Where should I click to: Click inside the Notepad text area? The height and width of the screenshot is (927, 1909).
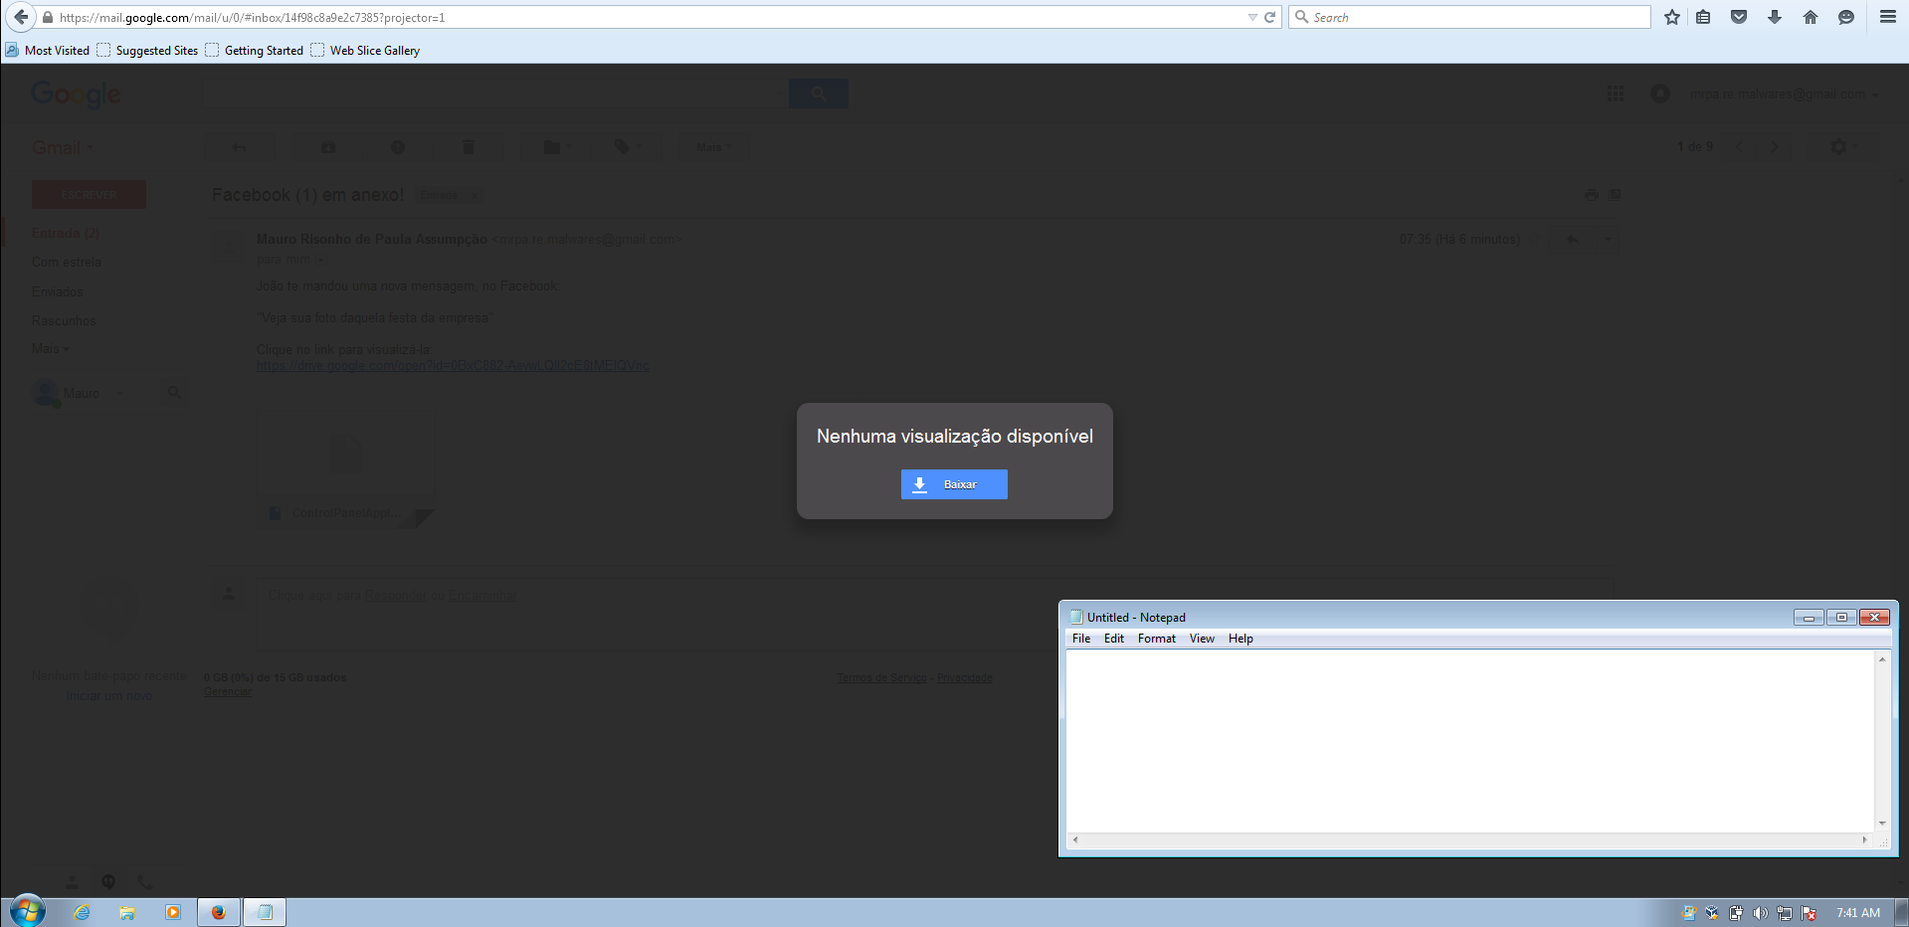click(x=1468, y=740)
